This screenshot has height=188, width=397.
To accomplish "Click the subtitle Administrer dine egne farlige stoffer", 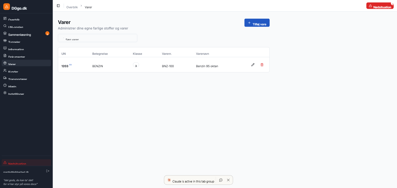I will pos(93,28).
